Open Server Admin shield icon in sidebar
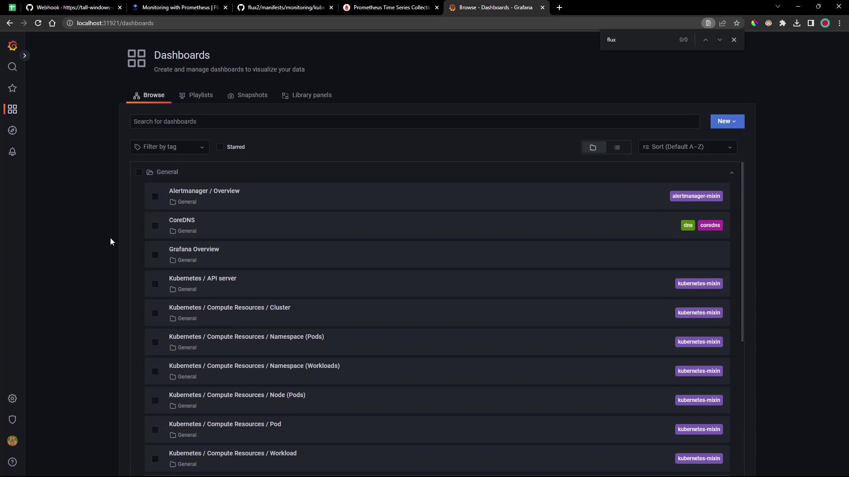Viewport: 849px width, 477px height. click(12, 420)
